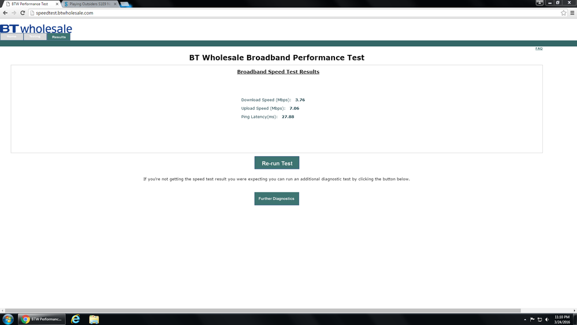Click the scrollbar right arrow
This screenshot has height=325, width=577.
click(575, 311)
